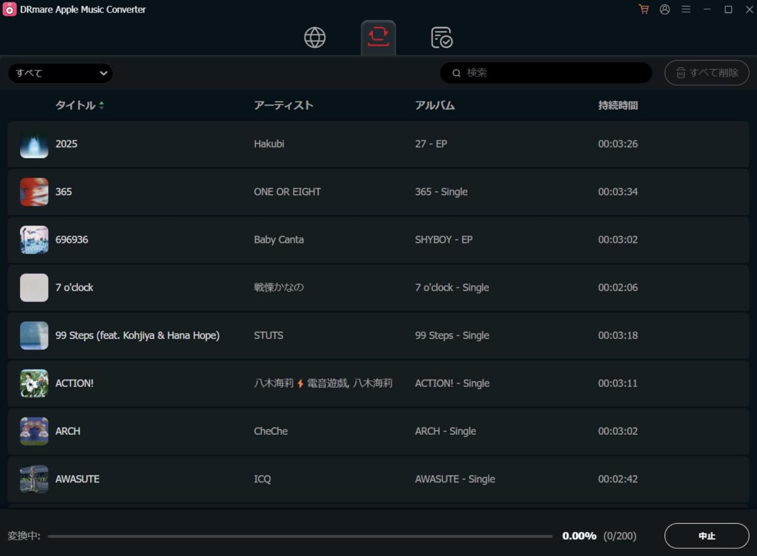Click duration 00:02:06
This screenshot has width=757, height=556.
618,287
